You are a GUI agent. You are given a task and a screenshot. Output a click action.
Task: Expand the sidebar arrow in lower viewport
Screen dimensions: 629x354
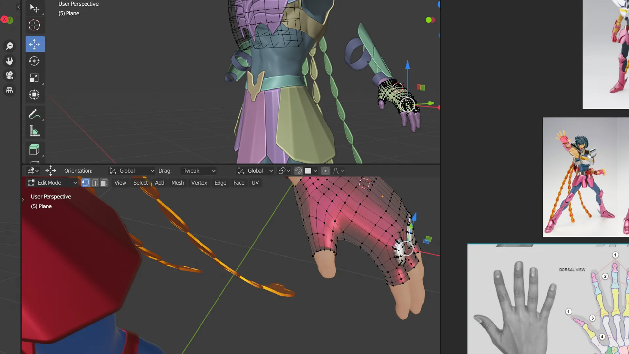coord(23,200)
